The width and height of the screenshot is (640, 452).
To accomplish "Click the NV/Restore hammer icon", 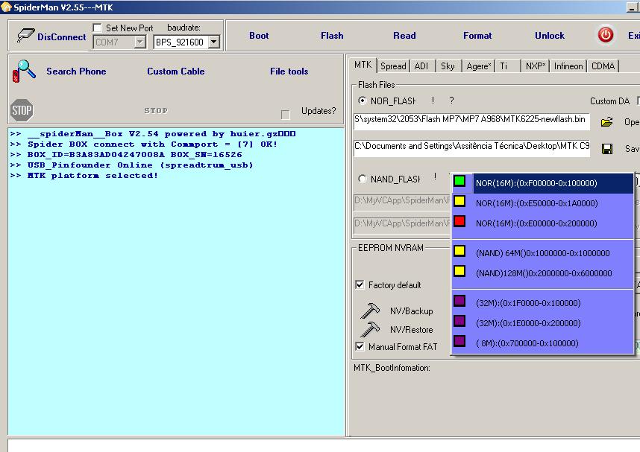I will click(x=370, y=329).
